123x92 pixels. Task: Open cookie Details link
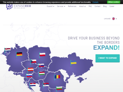(96, 2)
